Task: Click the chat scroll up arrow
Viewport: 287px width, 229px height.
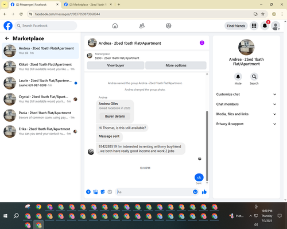Action: pos(207,74)
